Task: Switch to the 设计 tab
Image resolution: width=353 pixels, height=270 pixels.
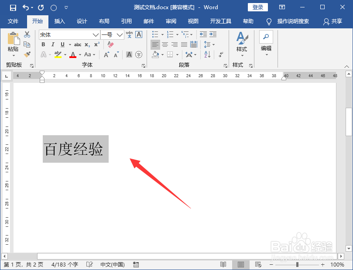Action: pos(82,21)
